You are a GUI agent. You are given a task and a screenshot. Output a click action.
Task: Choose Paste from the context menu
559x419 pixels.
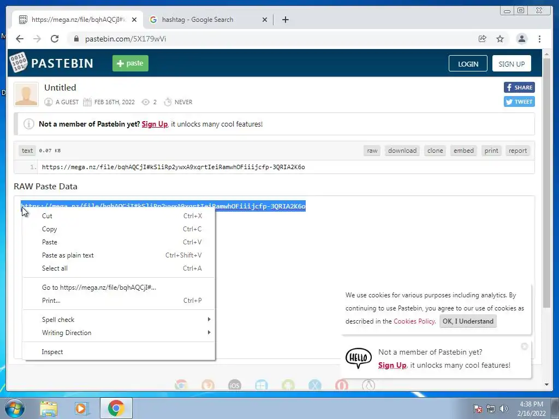coord(118,242)
